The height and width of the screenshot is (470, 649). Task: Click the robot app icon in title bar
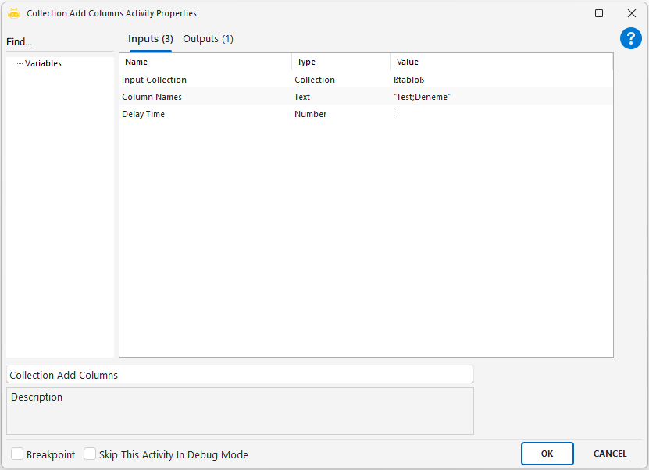13,13
